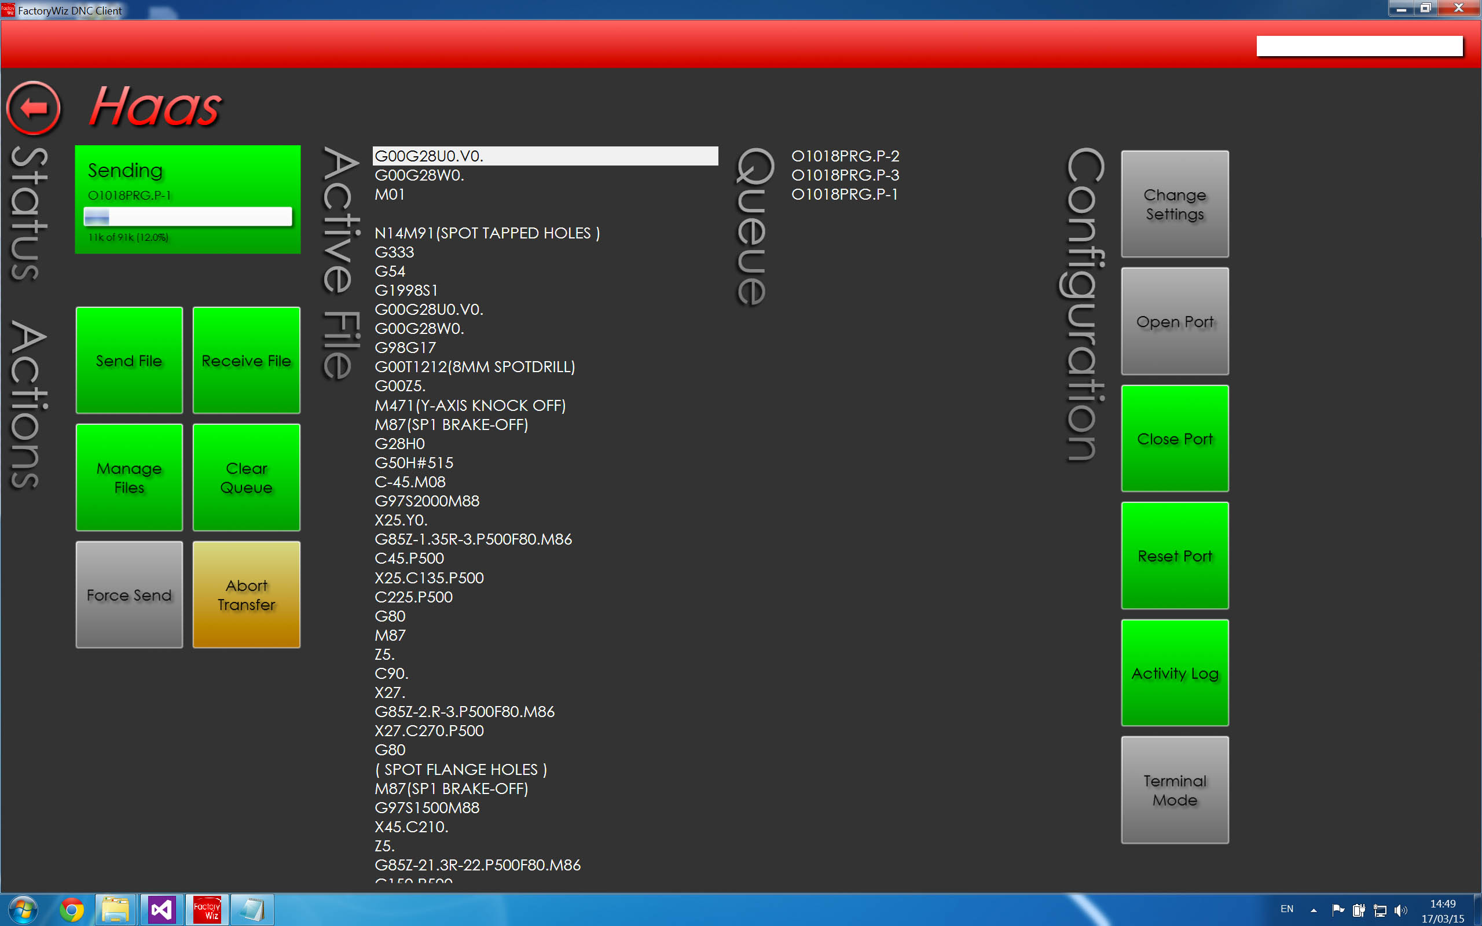
Task: Show hidden tray icons arrow
Action: tap(1313, 910)
